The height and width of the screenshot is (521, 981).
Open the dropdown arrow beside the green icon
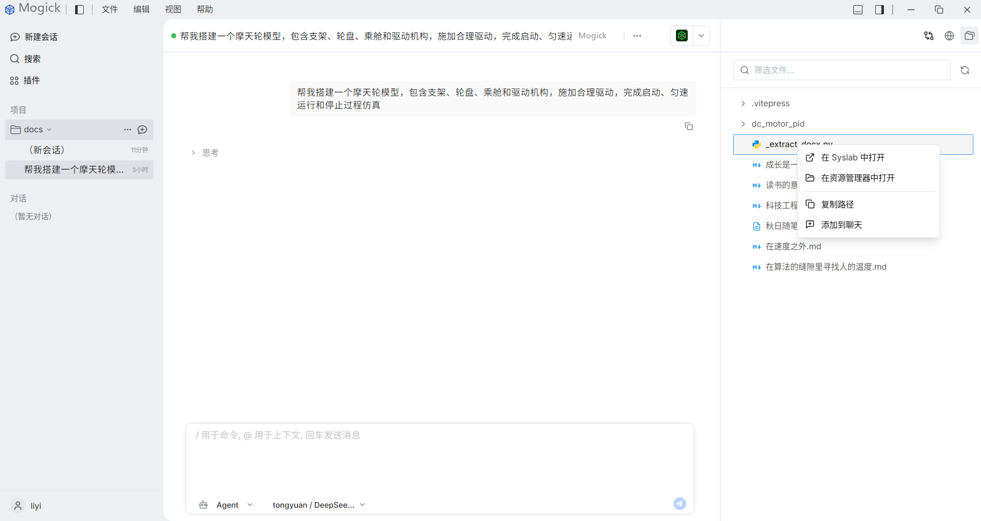tap(702, 36)
